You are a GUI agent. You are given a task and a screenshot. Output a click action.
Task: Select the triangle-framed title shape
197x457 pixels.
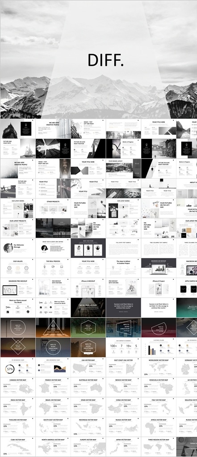click(x=53, y=327)
